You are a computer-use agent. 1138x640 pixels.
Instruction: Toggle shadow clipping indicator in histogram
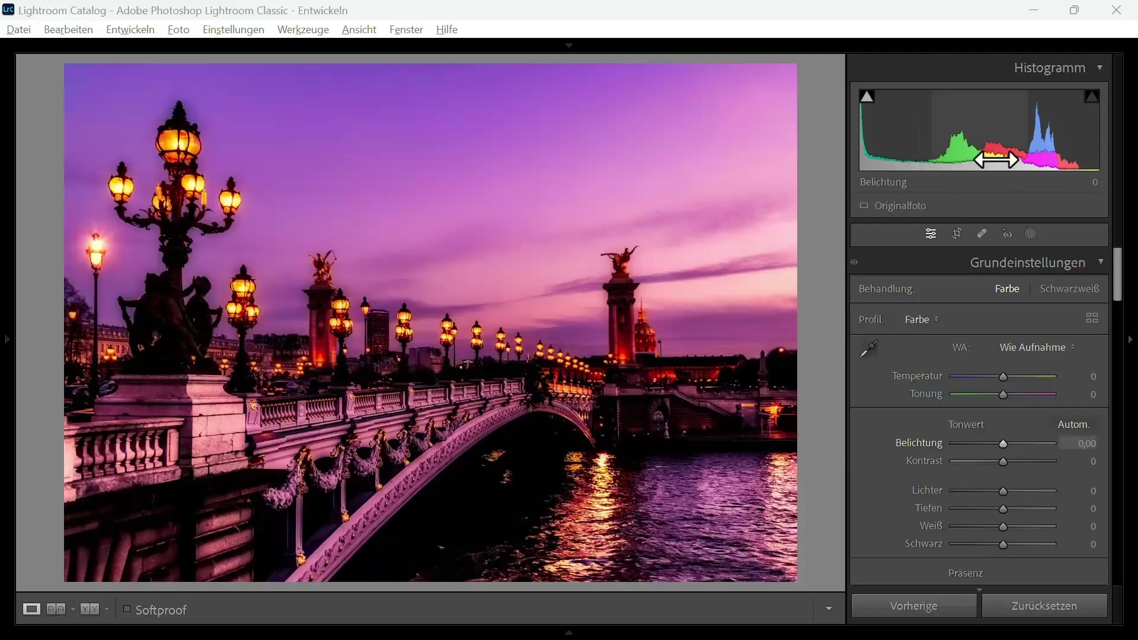[x=867, y=97]
